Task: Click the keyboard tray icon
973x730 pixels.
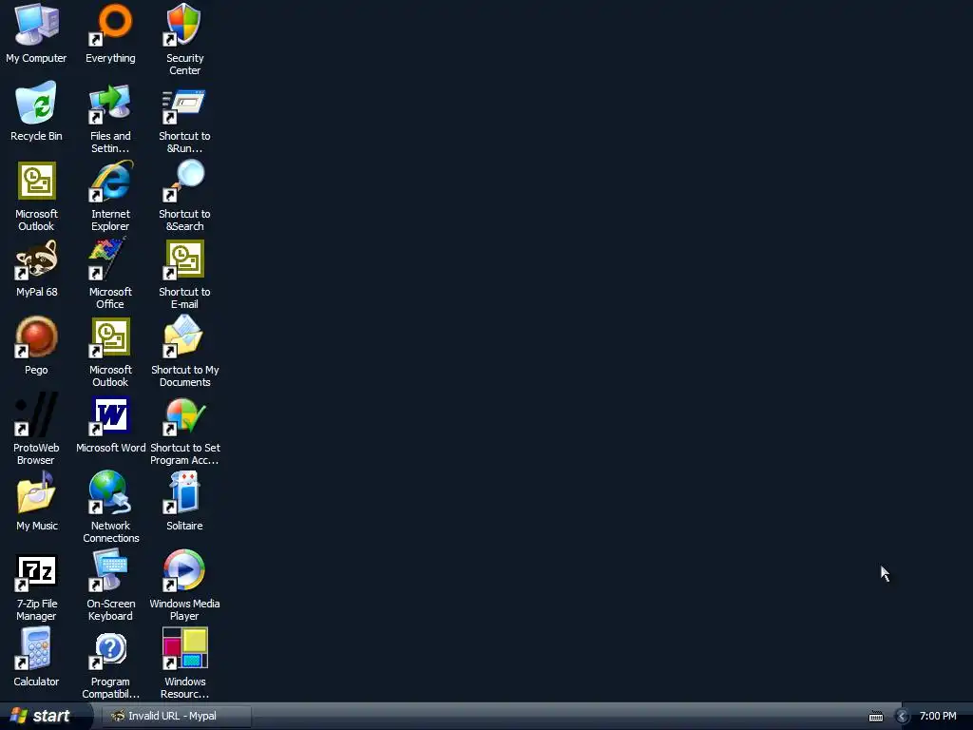Action: point(875,717)
